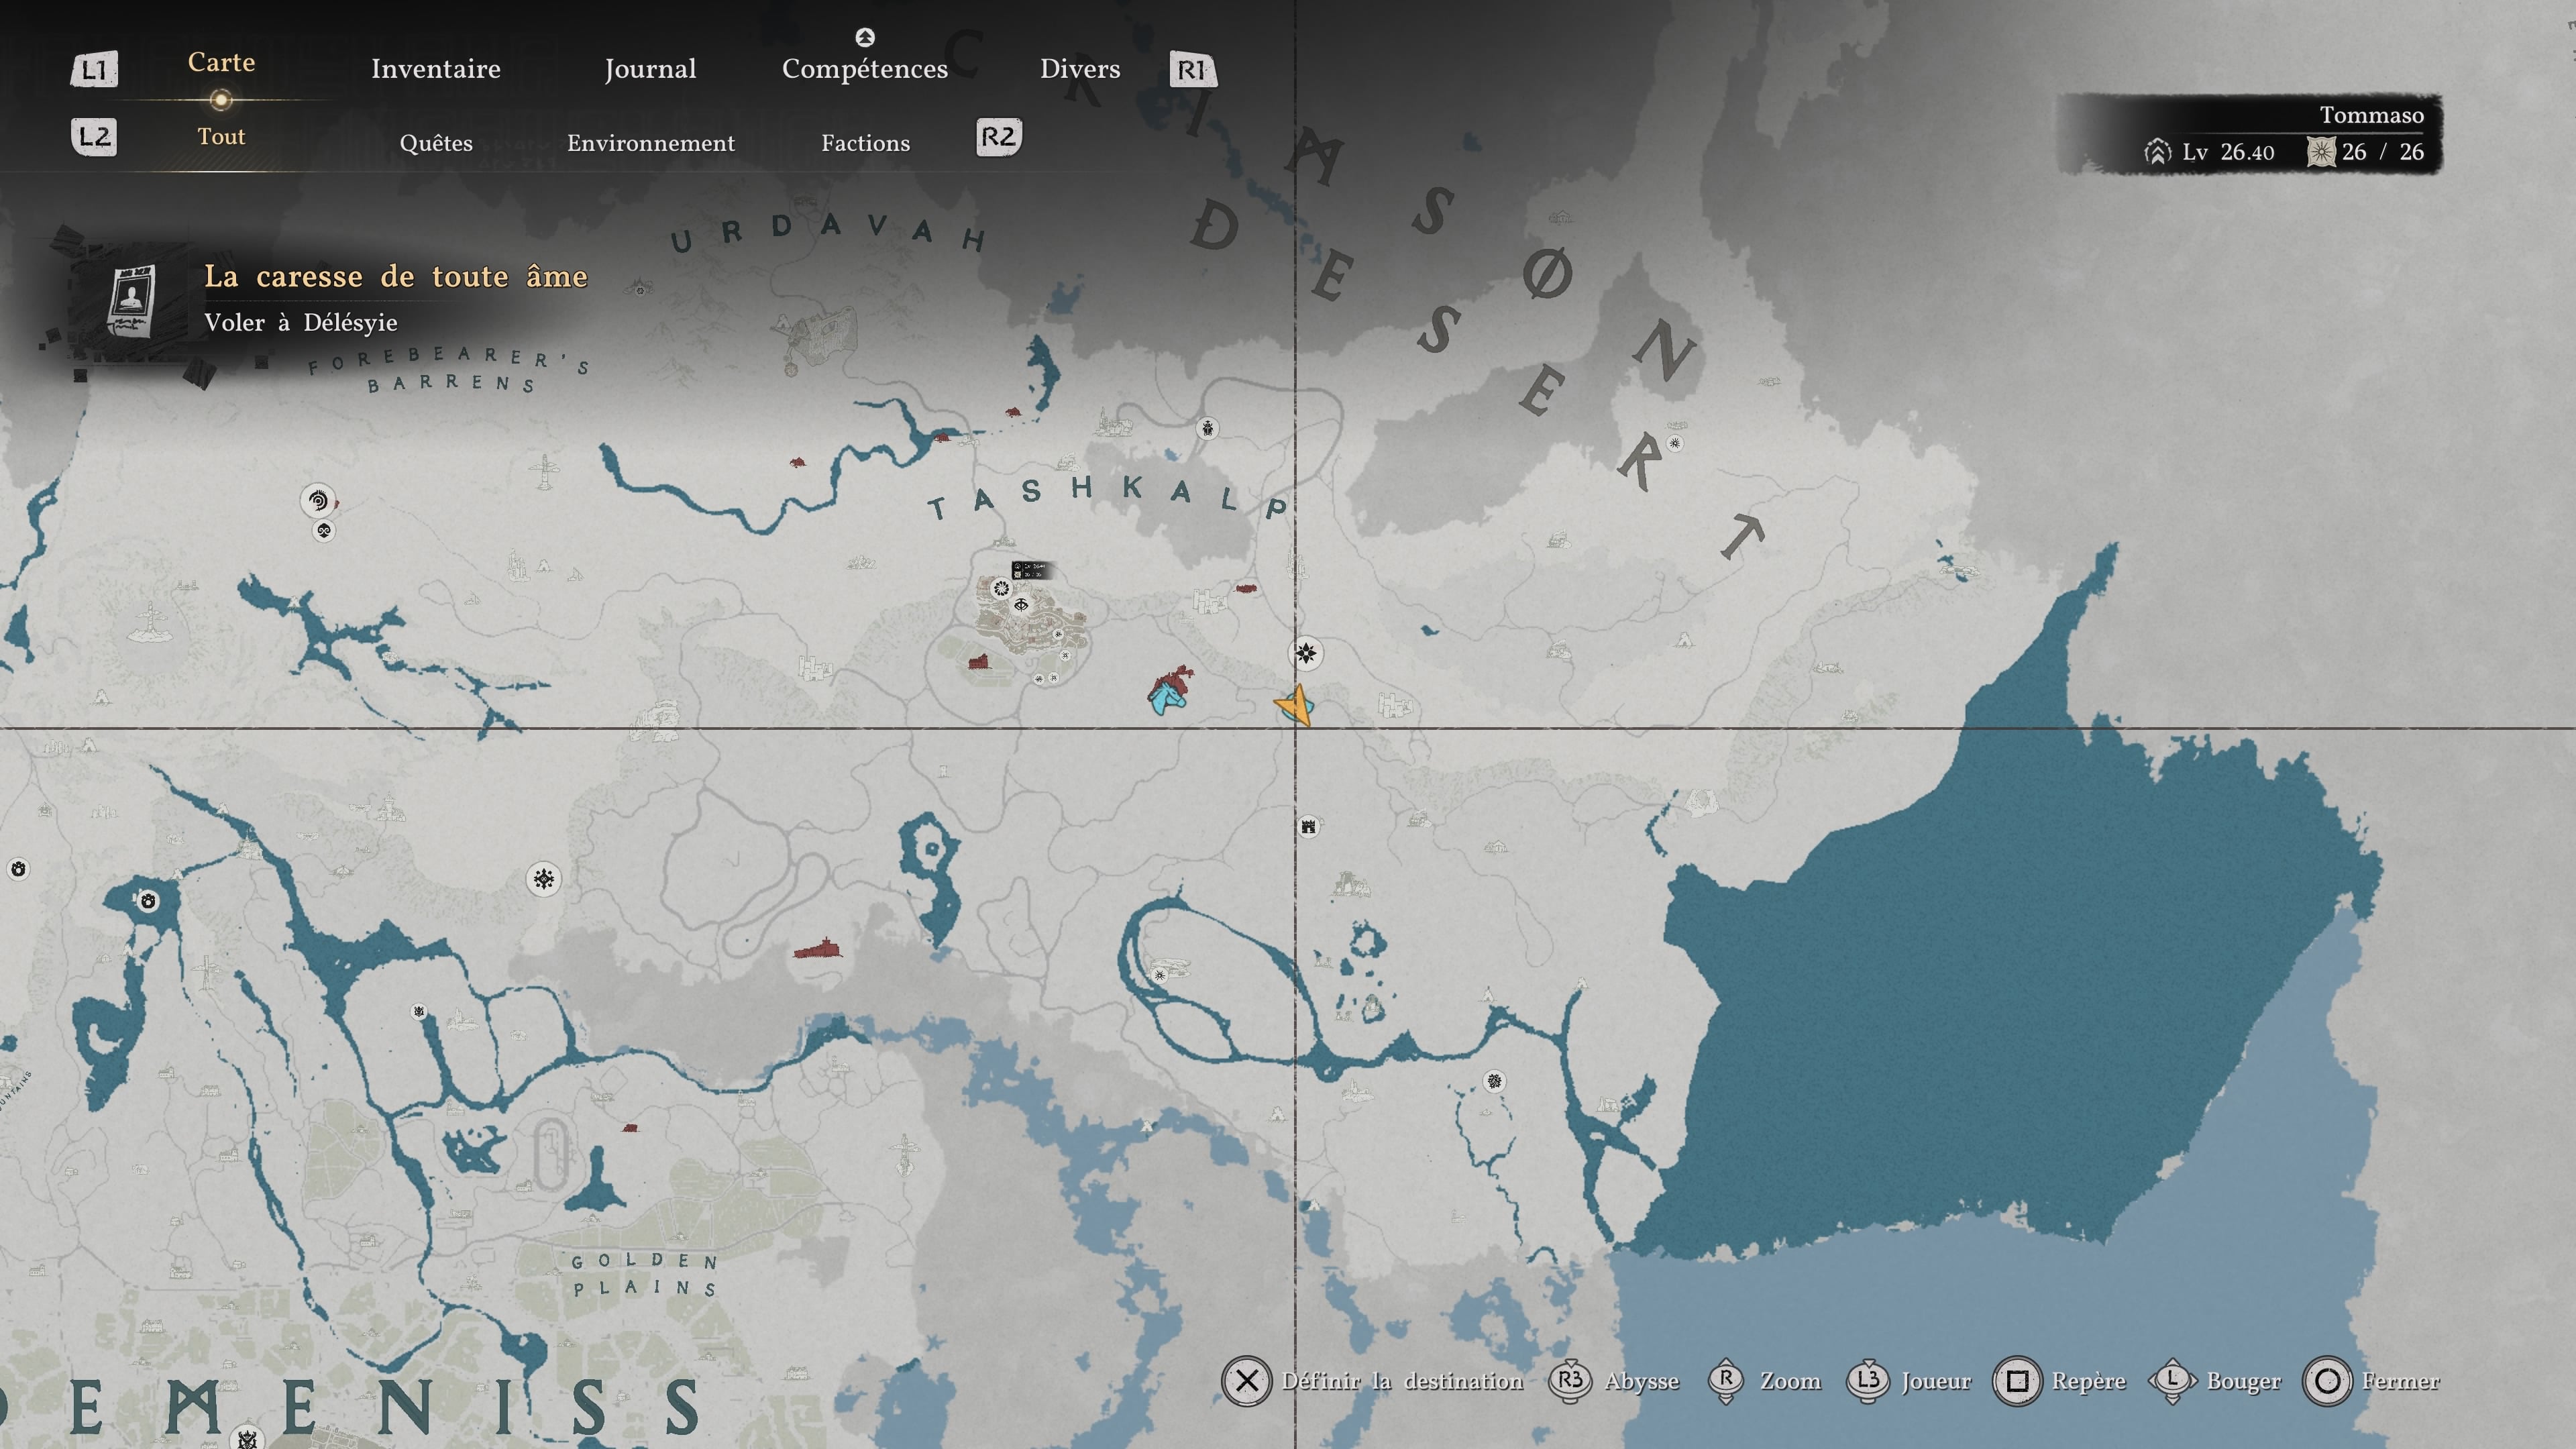2576x1449 pixels.
Task: Click the right-stick R icon beside Zoom
Action: 1726,1381
